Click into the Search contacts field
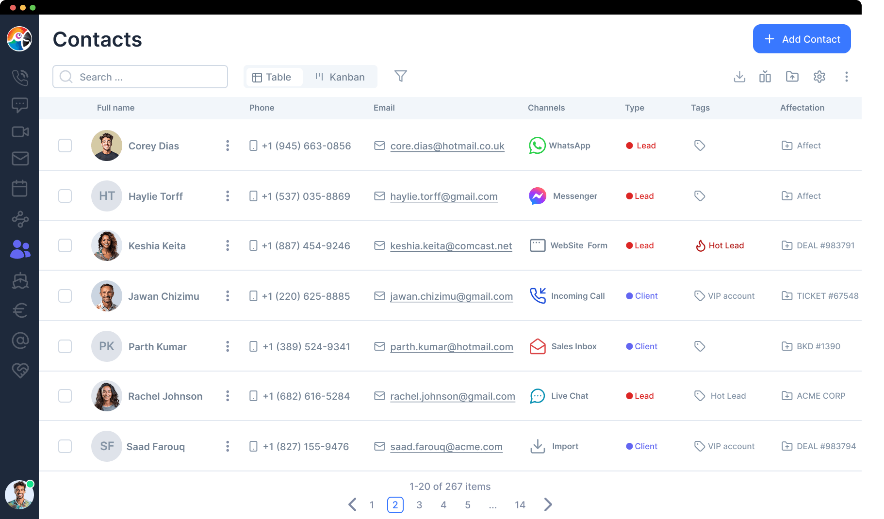Image resolution: width=884 pixels, height=519 pixels. 146,77
